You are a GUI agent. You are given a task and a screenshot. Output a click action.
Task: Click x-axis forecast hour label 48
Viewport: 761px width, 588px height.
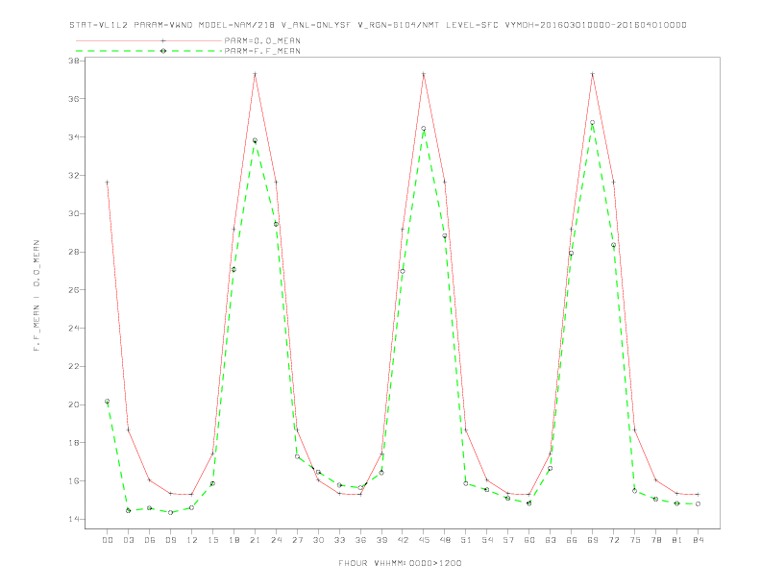tap(445, 540)
